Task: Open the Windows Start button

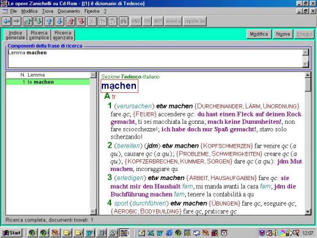Action: (x=12, y=233)
